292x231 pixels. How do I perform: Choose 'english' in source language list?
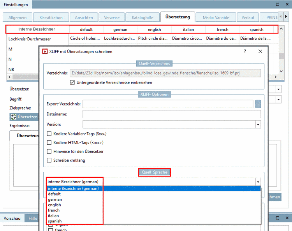(x=154, y=205)
